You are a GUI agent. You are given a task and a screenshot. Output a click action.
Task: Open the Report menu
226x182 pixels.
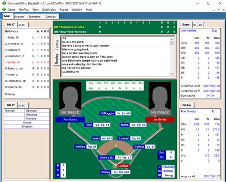click(64, 10)
